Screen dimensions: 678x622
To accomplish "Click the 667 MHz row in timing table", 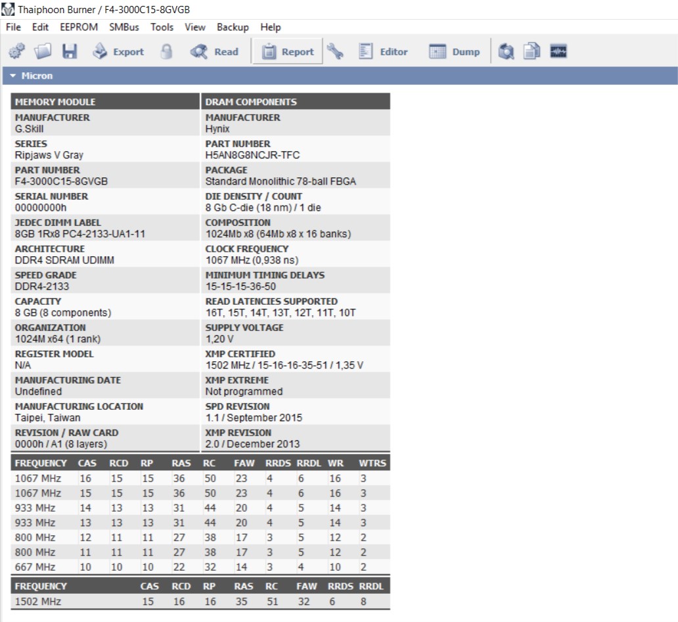I will (x=200, y=567).
